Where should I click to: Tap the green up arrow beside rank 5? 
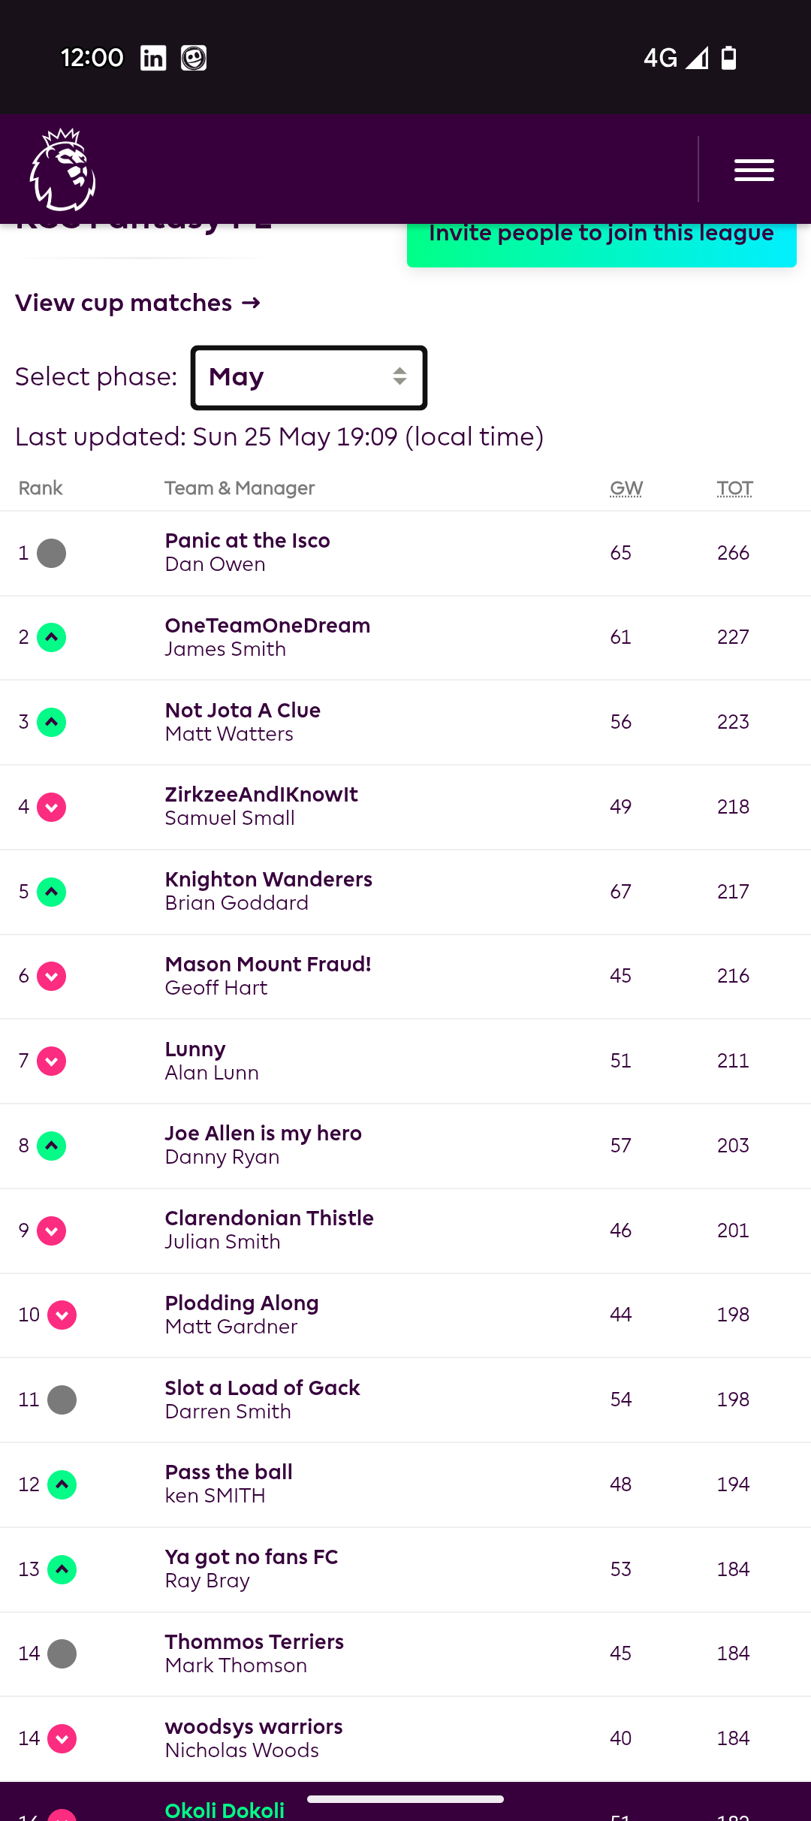[51, 892]
